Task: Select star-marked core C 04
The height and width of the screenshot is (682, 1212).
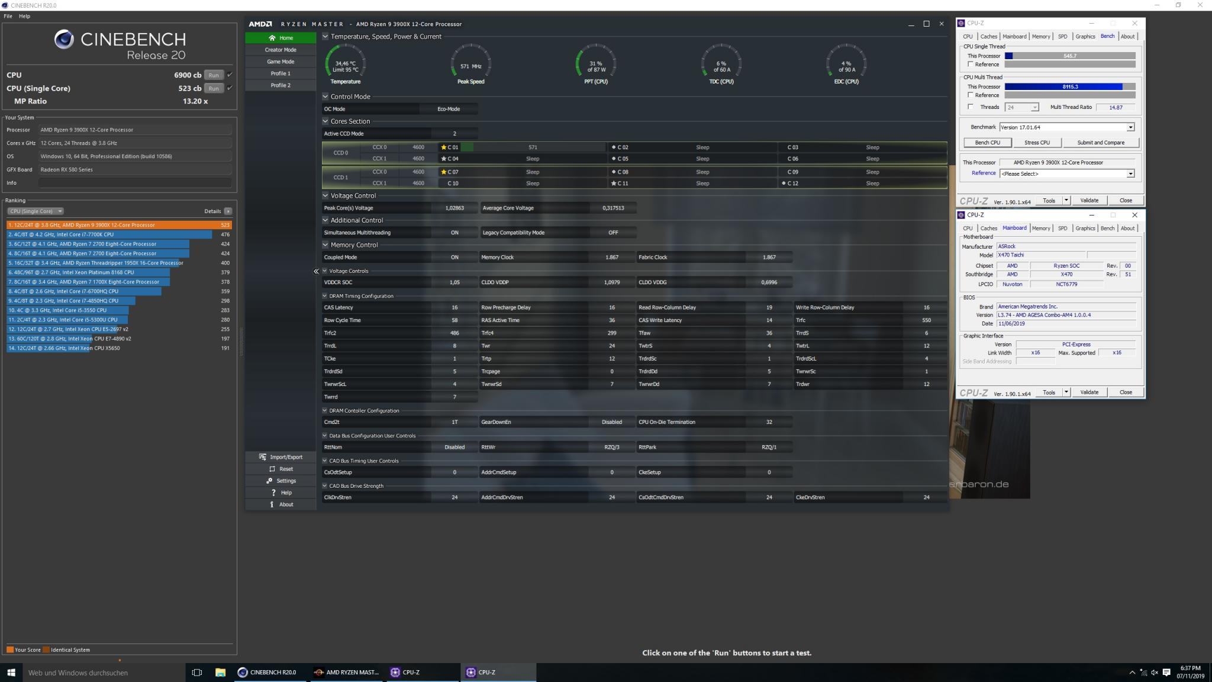Action: click(449, 159)
